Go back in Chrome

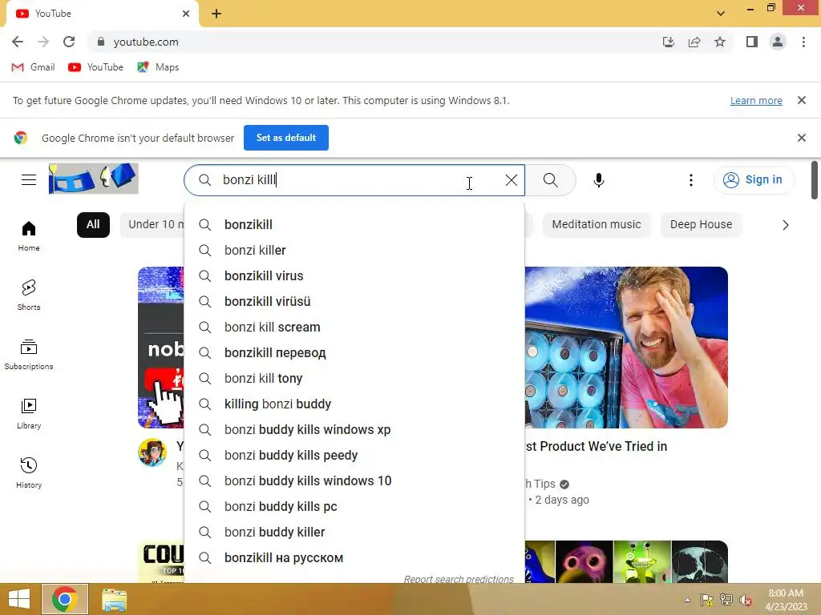(x=18, y=42)
